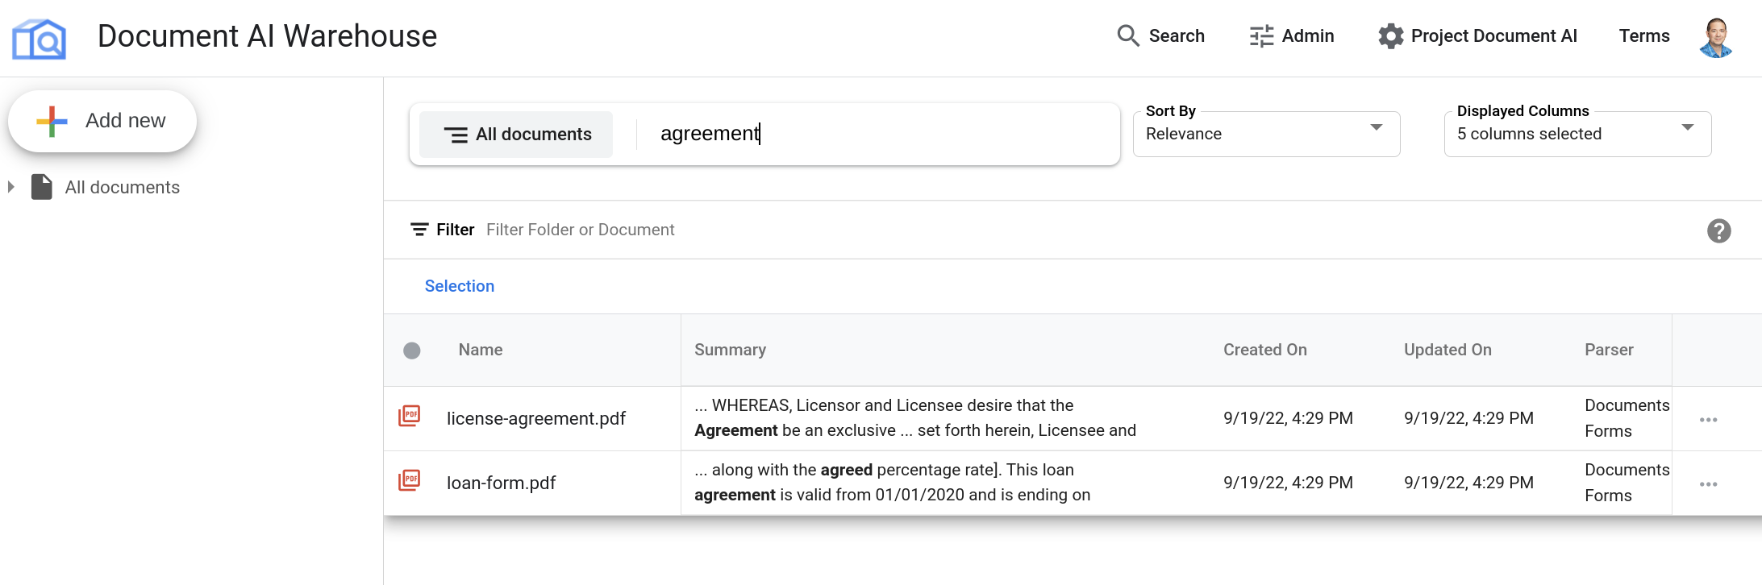Click the All documents scope button in search bar
Image resolution: width=1762 pixels, height=585 pixels.
517,135
